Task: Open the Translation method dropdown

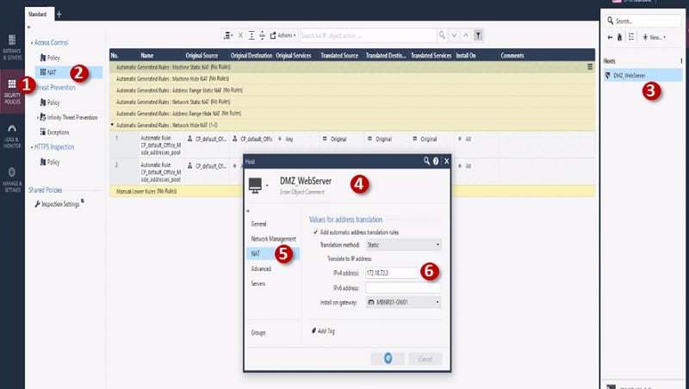Action: (404, 244)
